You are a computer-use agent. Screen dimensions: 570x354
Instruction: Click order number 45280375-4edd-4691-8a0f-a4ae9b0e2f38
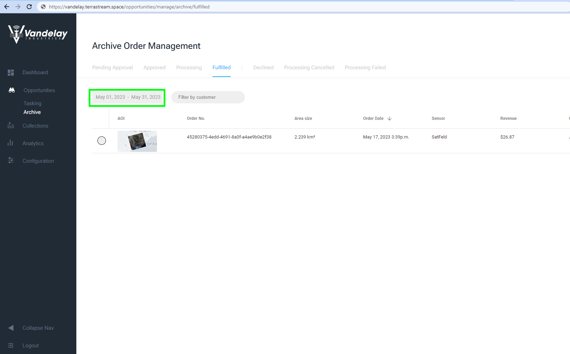[229, 137]
